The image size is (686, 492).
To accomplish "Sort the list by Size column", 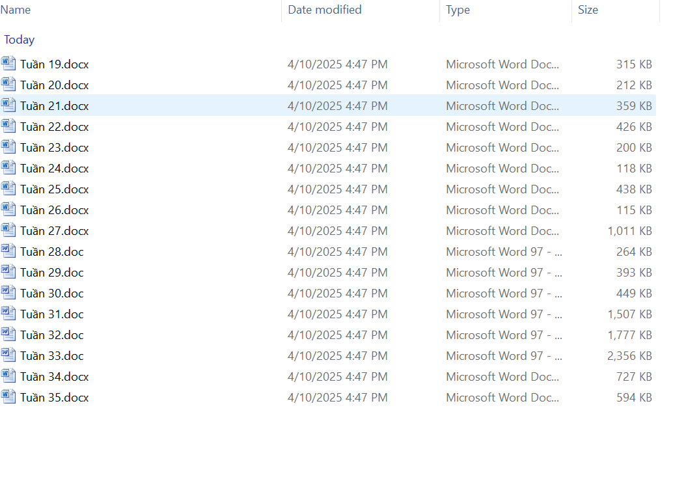I will (x=588, y=10).
